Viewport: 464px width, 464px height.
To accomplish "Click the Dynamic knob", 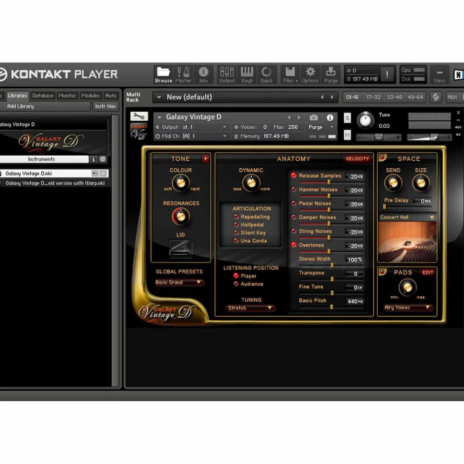I will click(251, 183).
